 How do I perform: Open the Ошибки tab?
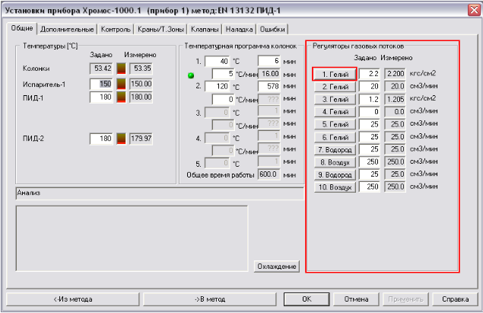(273, 30)
